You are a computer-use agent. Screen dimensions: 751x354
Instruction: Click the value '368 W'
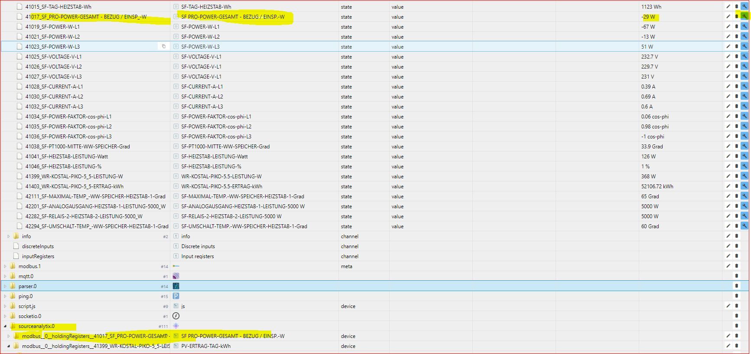(x=648, y=177)
